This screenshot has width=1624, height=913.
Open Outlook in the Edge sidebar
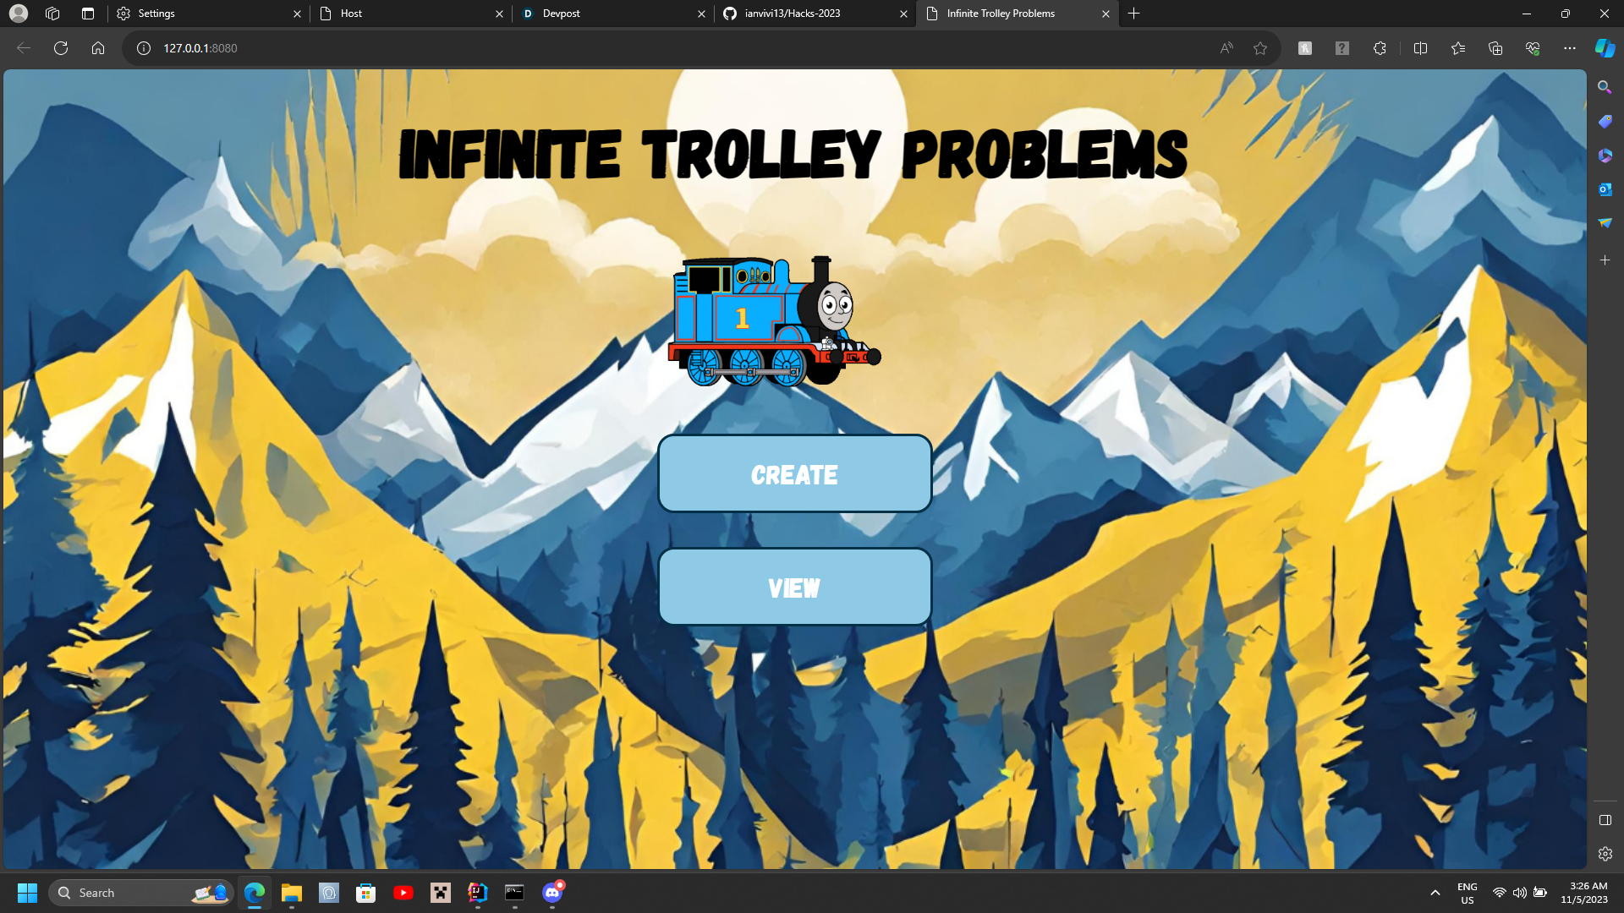pyautogui.click(x=1605, y=189)
